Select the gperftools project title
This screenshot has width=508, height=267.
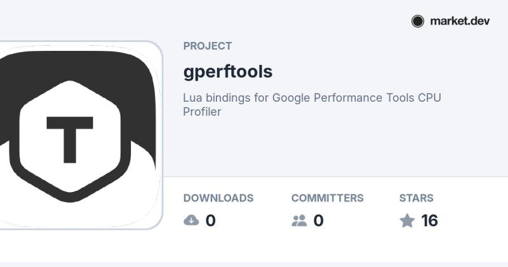coord(228,72)
